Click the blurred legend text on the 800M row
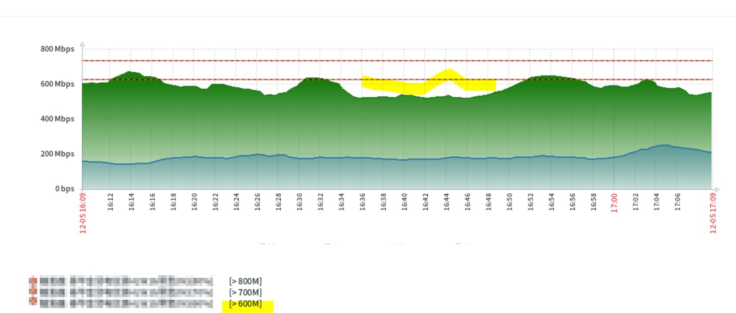This screenshot has height=313, width=736. coord(126,281)
